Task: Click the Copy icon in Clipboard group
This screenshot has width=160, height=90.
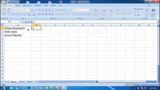Action: point(8,12)
